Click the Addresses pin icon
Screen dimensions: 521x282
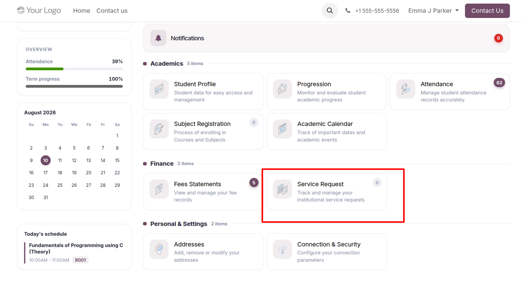click(x=159, y=249)
